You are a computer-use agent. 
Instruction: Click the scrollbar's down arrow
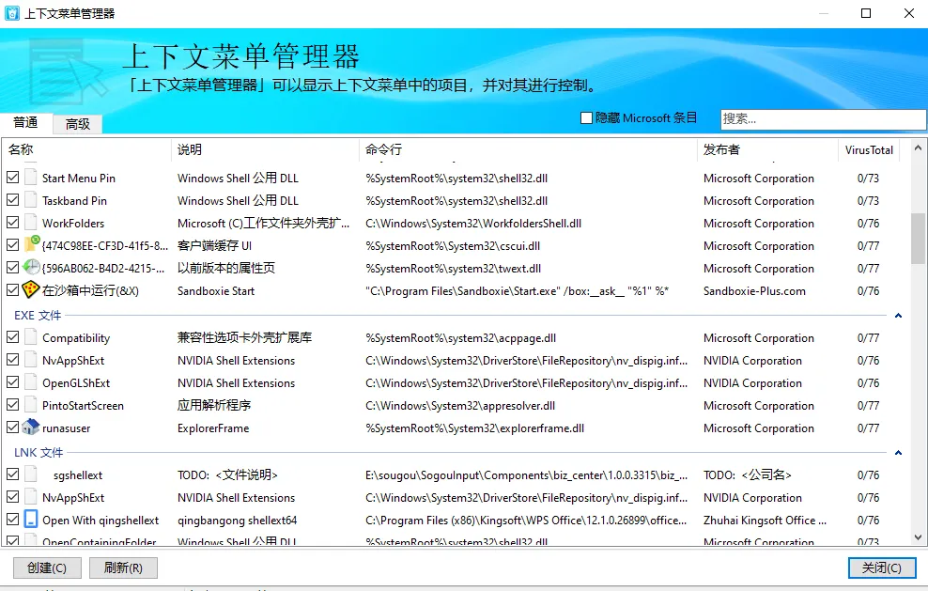point(918,537)
